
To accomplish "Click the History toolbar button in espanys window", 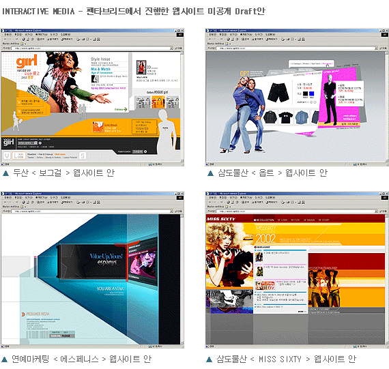I will click(67, 203).
